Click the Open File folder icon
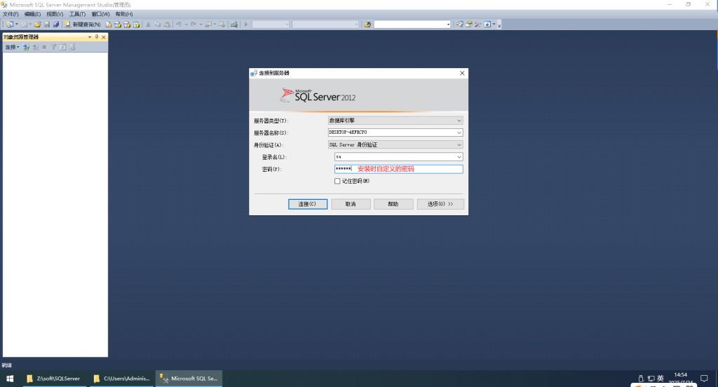 point(38,25)
